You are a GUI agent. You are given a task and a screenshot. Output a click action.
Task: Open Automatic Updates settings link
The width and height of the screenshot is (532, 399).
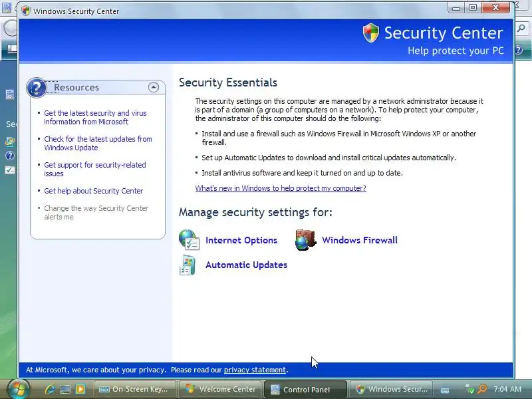click(x=246, y=265)
